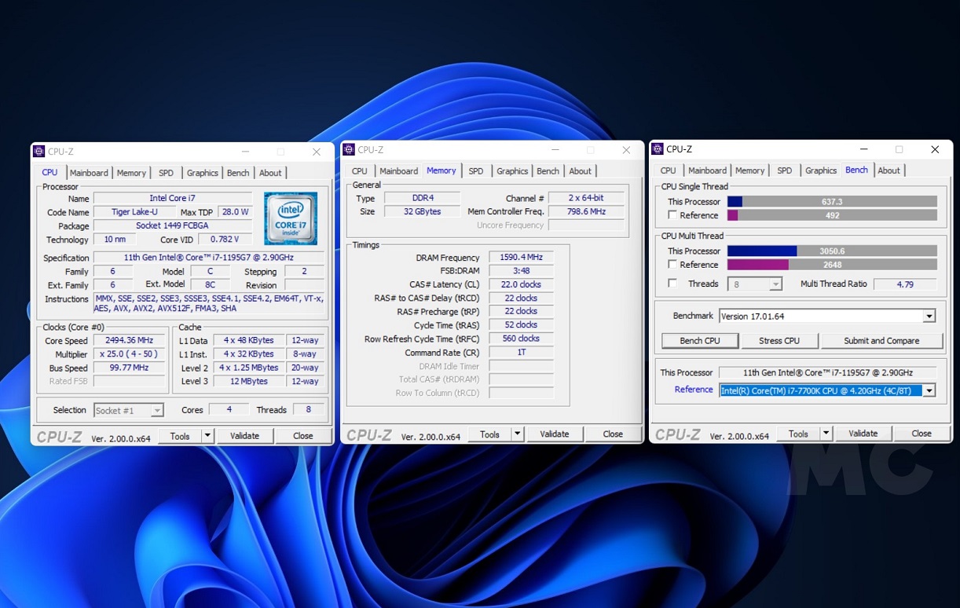Tick the Threads checkbox in Bench window
Image resolution: width=960 pixels, height=608 pixels.
(672, 284)
